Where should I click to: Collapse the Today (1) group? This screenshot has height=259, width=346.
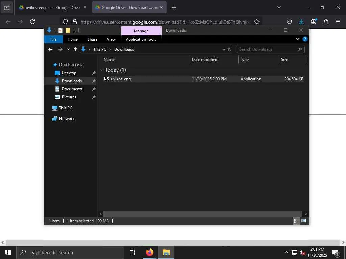pos(102,70)
